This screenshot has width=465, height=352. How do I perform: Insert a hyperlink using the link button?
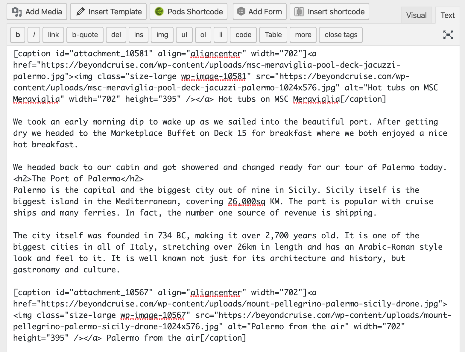click(53, 35)
